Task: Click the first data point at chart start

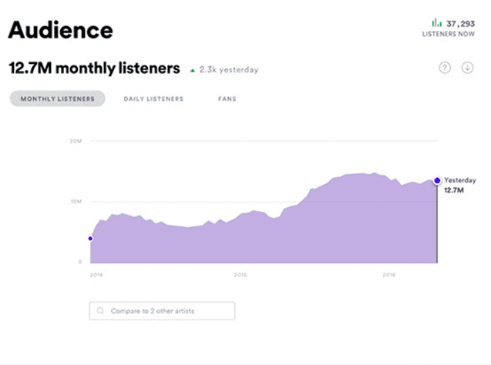Action: (x=90, y=239)
